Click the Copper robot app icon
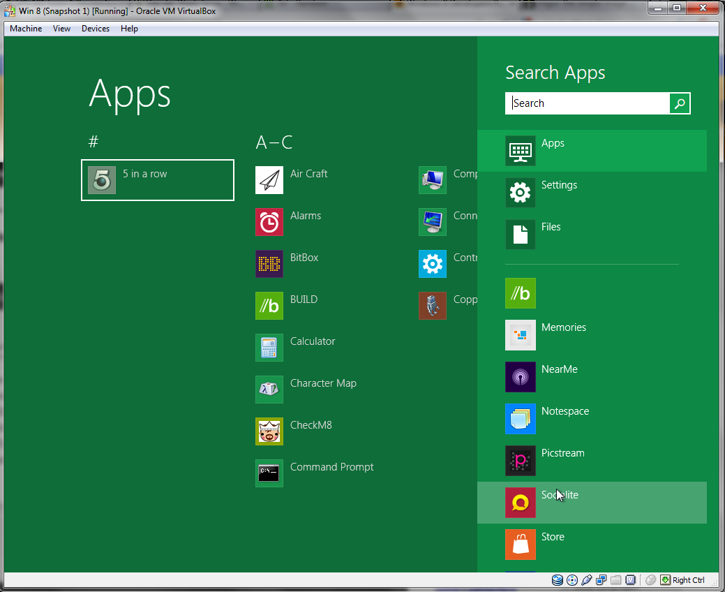This screenshot has height=592, width=725. pos(433,306)
